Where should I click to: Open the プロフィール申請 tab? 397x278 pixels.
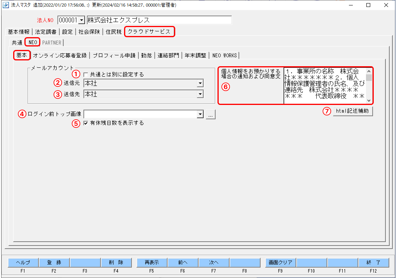pos(114,56)
